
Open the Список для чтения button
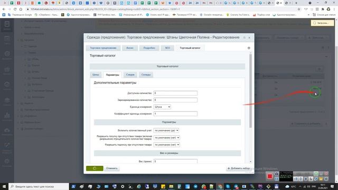[x=324, y=15]
